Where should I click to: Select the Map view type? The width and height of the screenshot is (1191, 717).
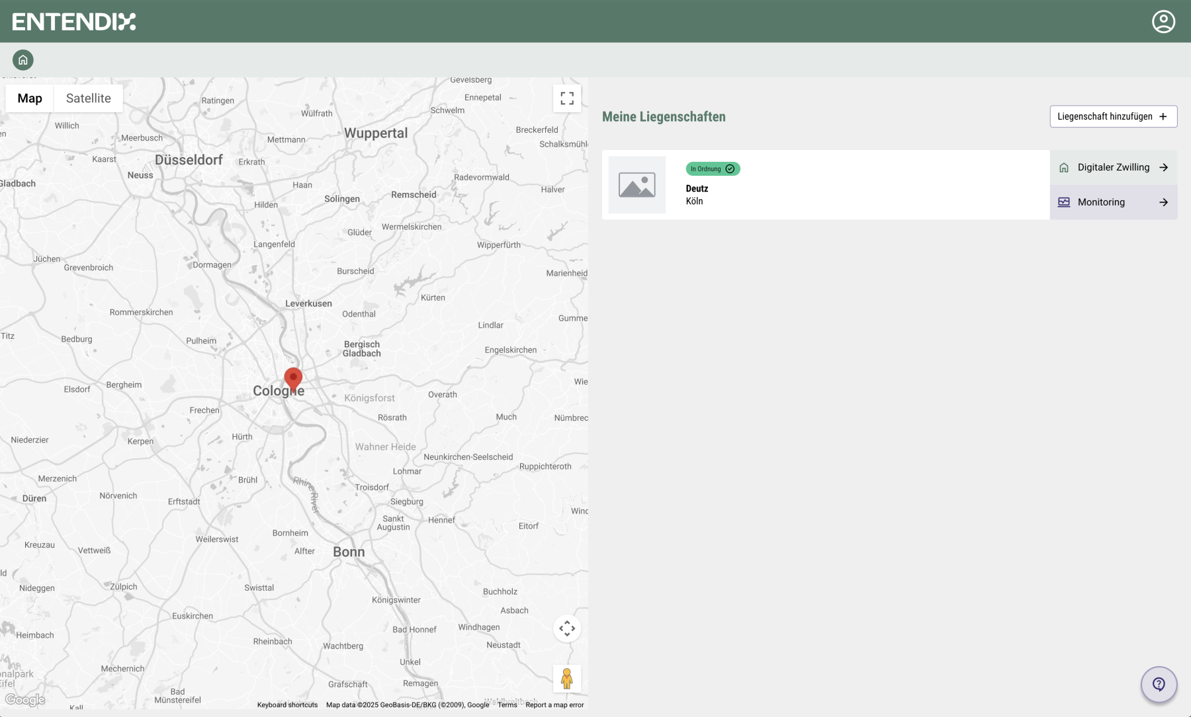click(x=30, y=98)
